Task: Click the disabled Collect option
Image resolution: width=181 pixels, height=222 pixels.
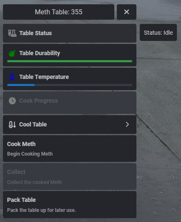Action: click(x=70, y=176)
